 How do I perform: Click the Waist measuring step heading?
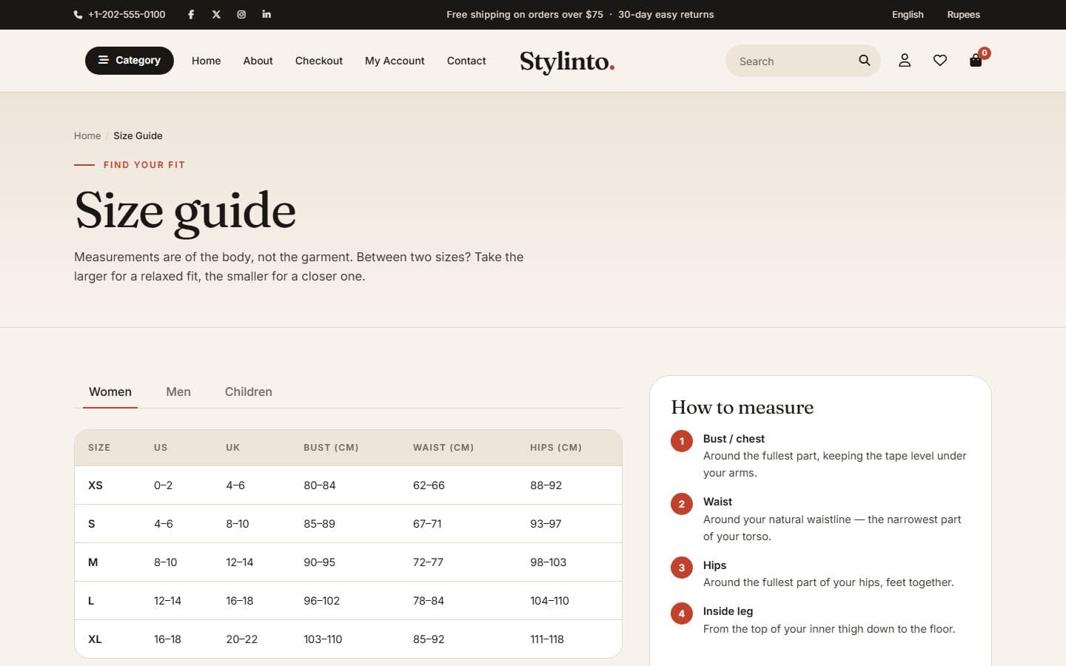(x=717, y=502)
